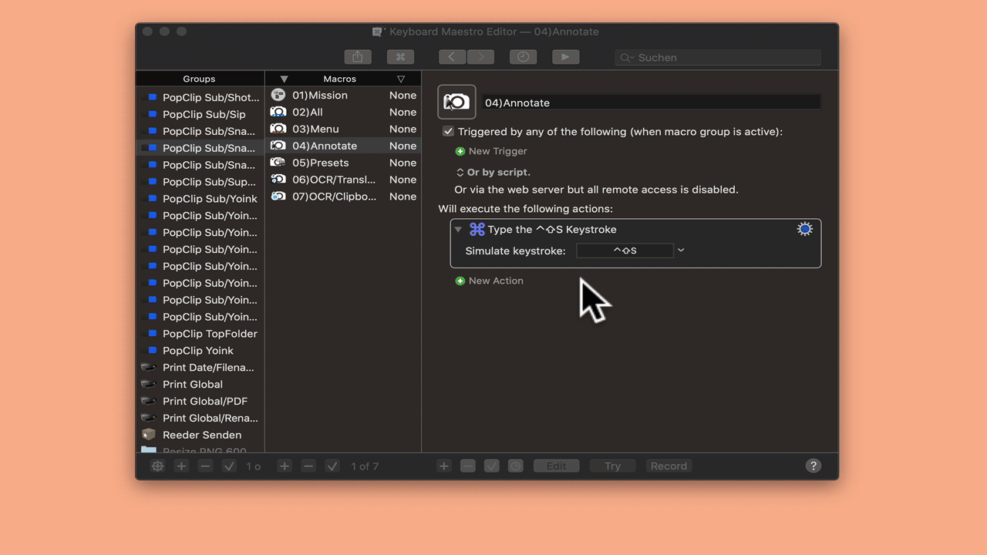Screen dimensions: 987x555
Task: Click into the Suchen search field
Action: tap(718, 58)
